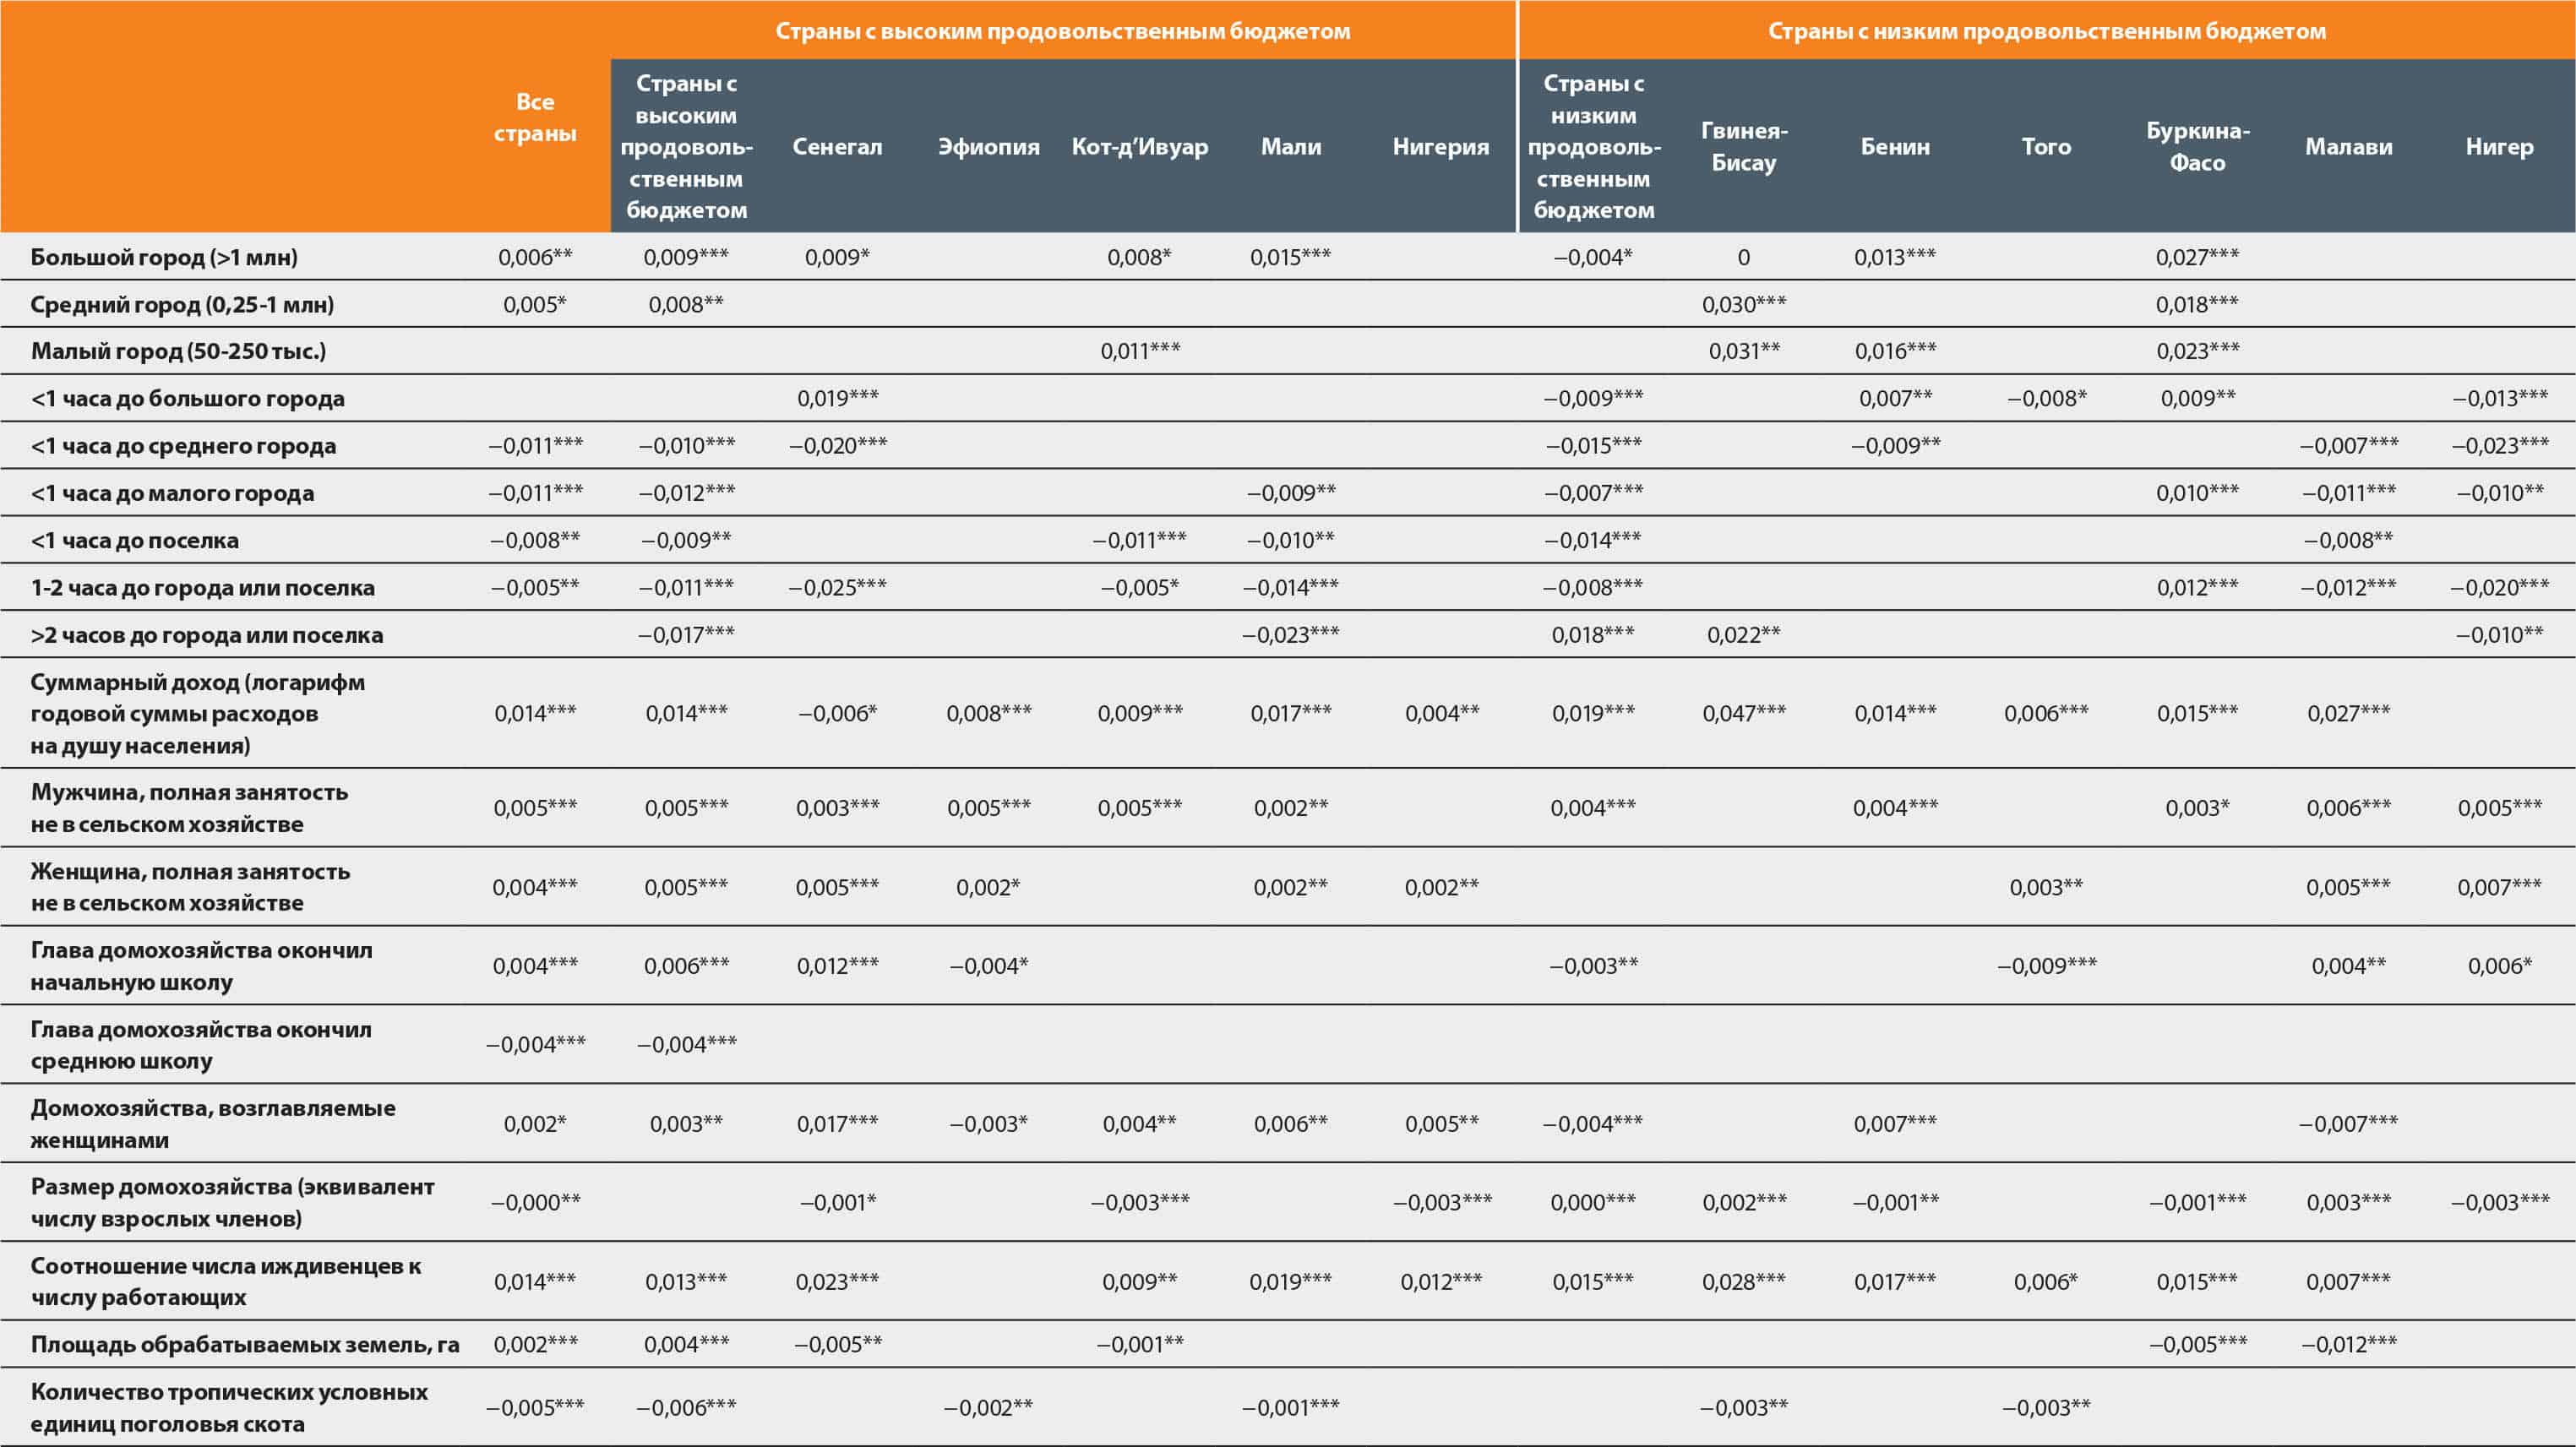This screenshot has height=1447, width=2576.
Task: Click value '−0,020***' in Сенегал column
Action: pyautogui.click(x=837, y=446)
